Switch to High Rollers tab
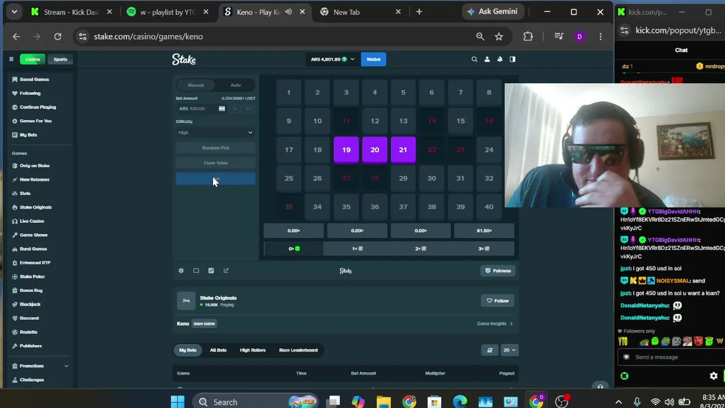 pos(253,350)
